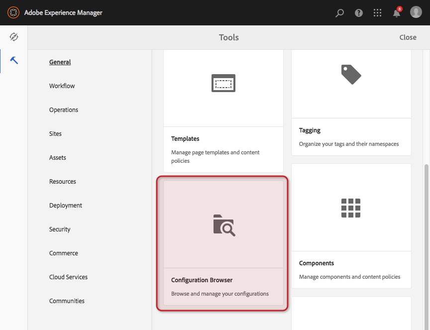The height and width of the screenshot is (330, 430).
Task: Open the search magnifier icon
Action: point(339,13)
